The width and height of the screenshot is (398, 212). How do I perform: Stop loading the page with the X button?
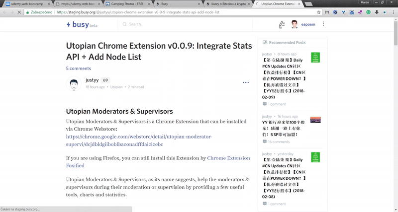click(19, 12)
